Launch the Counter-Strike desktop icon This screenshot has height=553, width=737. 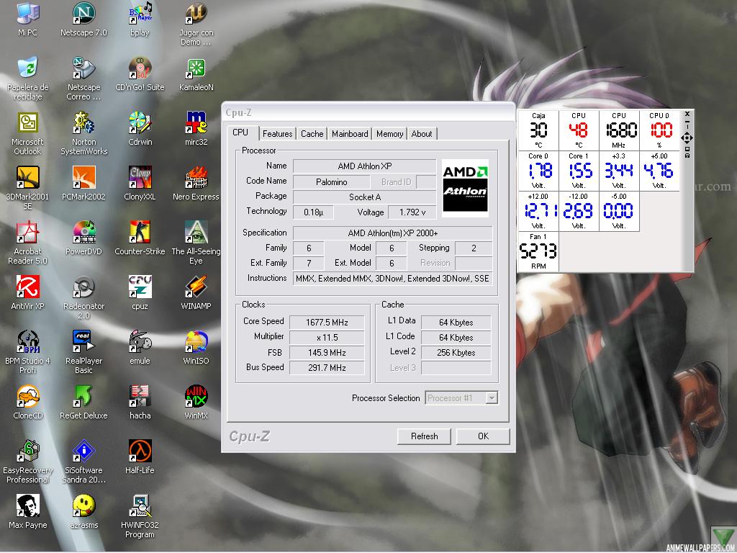click(140, 233)
